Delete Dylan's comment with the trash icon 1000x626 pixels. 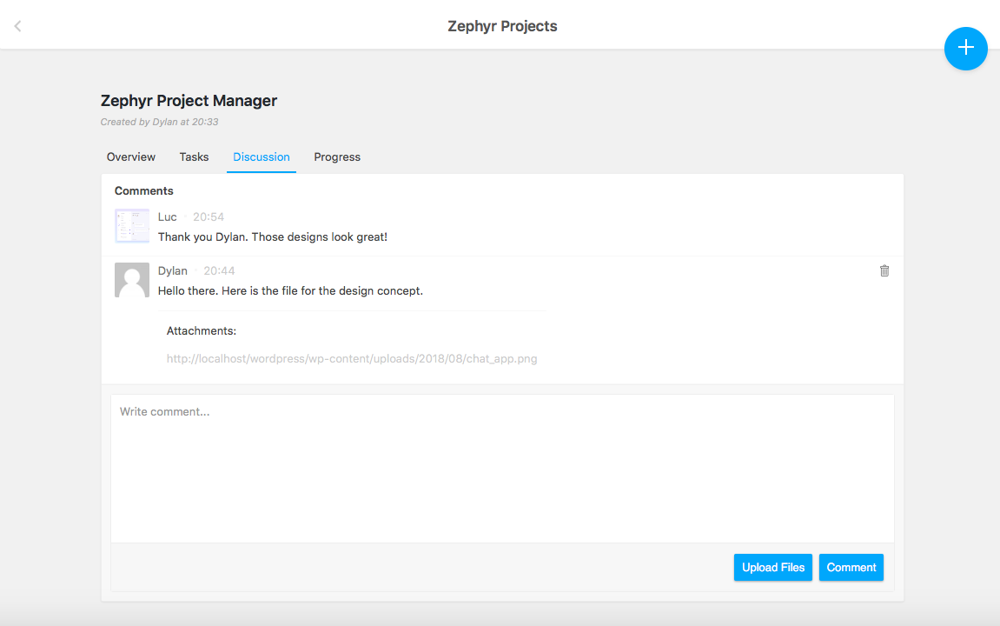(884, 270)
